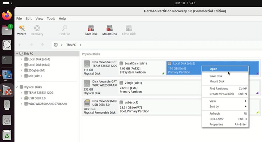Select Physical Disks in the tree
The width and height of the screenshot is (262, 142).
[33, 87]
